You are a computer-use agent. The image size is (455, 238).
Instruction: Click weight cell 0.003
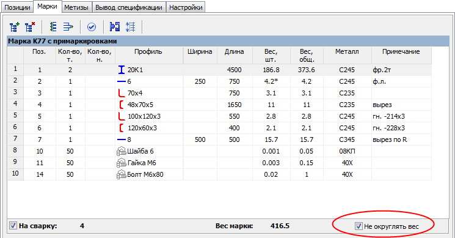coord(271,163)
